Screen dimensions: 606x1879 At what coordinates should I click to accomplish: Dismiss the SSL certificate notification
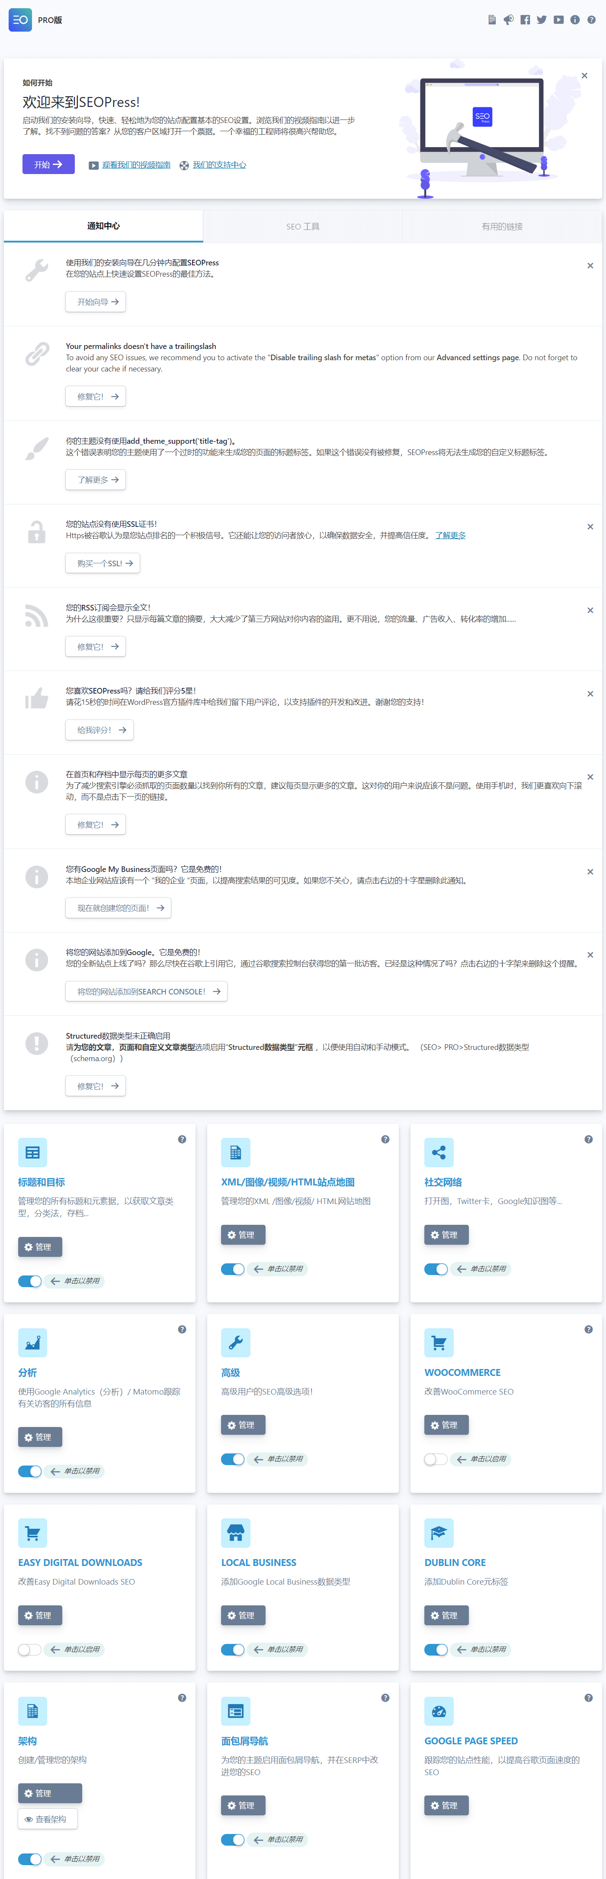tap(590, 526)
